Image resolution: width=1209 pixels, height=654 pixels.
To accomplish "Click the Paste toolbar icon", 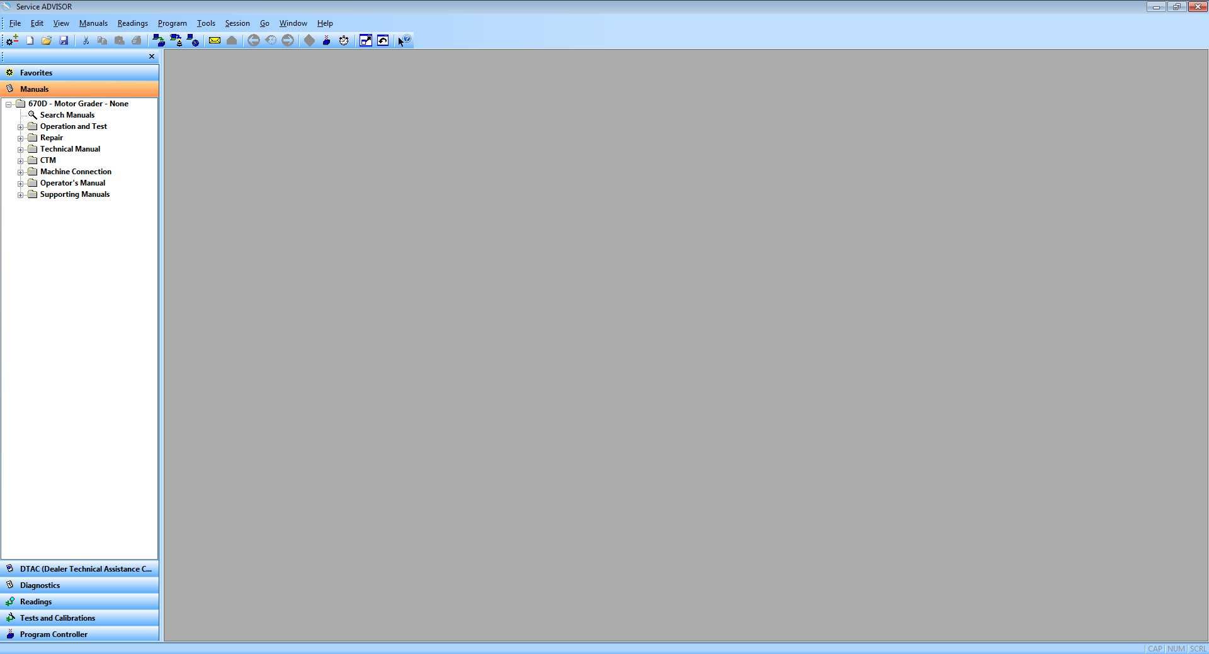I will [x=119, y=40].
